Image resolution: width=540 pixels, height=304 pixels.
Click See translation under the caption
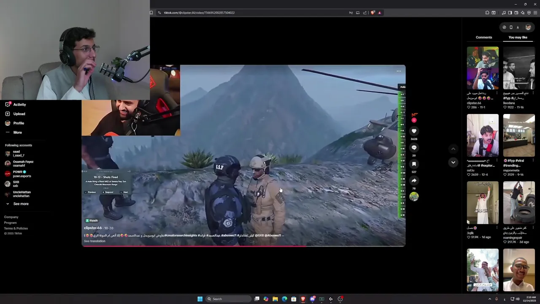[94, 241]
